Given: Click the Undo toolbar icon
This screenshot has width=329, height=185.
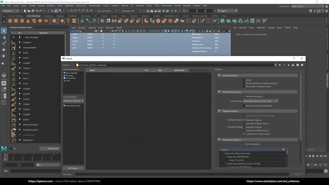Looking at the screenshot, I should 36,11.
